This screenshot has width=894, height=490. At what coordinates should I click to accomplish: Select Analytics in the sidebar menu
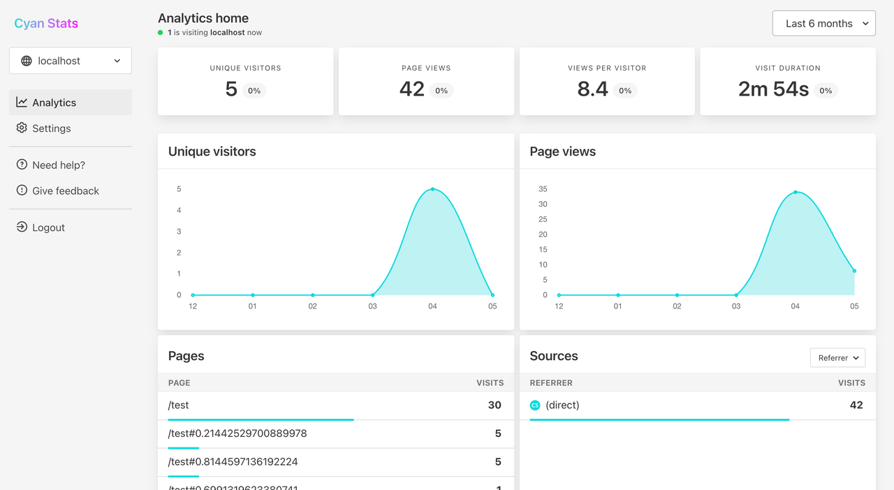54,102
